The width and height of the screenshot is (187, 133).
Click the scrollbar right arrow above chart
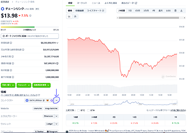[184, 18]
